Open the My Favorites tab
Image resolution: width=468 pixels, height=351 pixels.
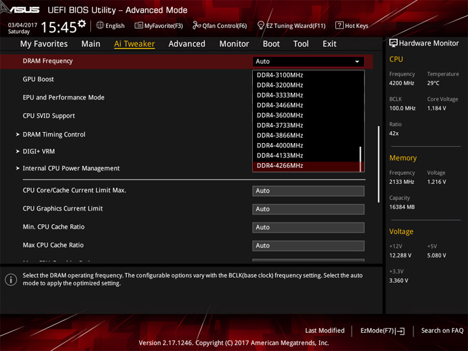(44, 44)
